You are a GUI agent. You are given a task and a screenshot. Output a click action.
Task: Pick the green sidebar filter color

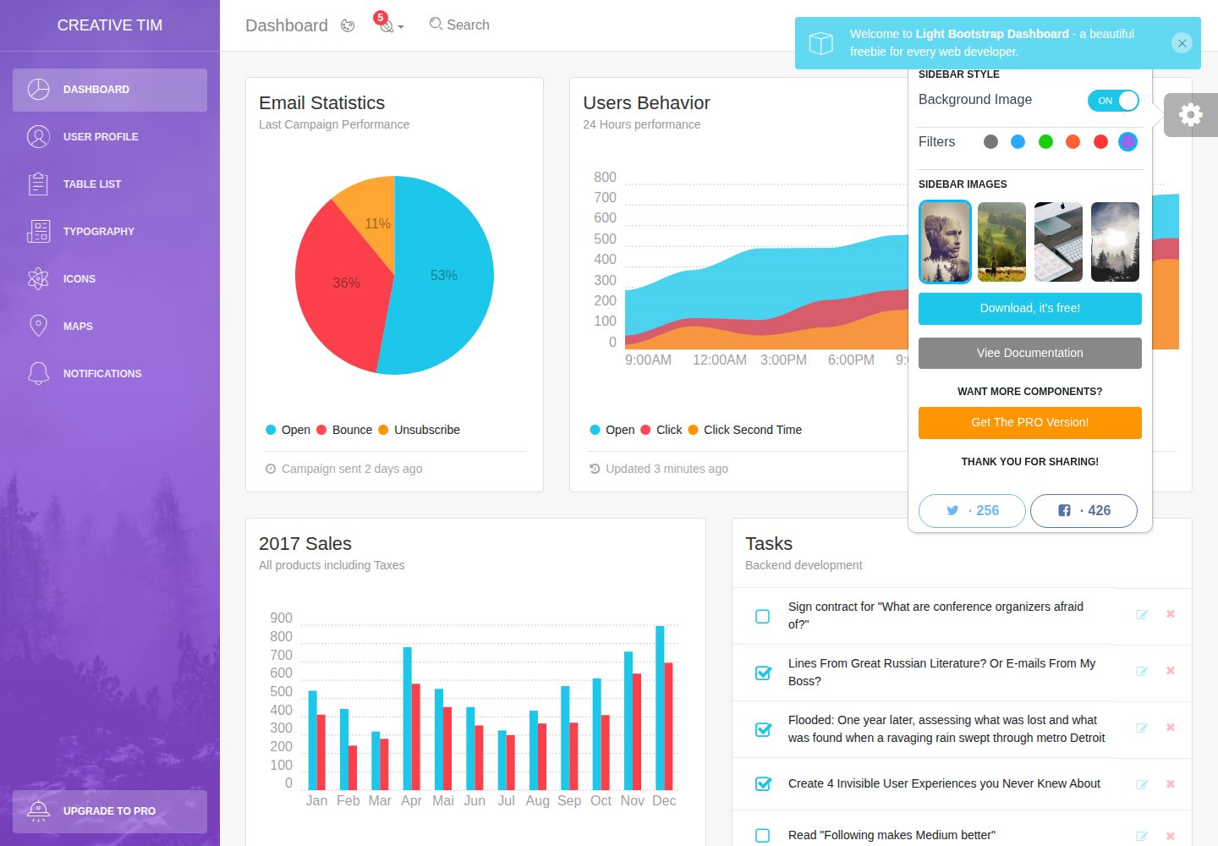tap(1046, 142)
